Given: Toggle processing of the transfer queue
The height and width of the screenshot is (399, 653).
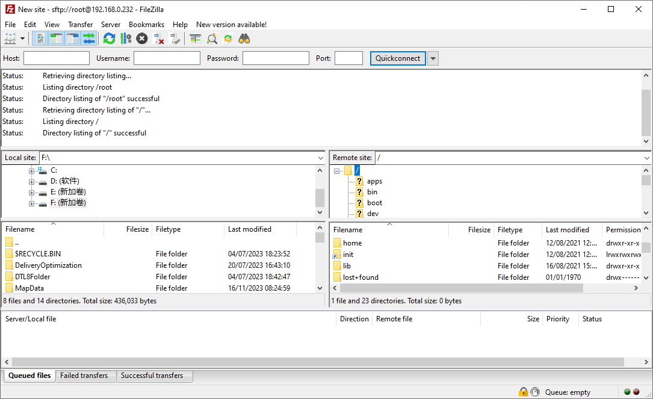Looking at the screenshot, I should point(125,39).
